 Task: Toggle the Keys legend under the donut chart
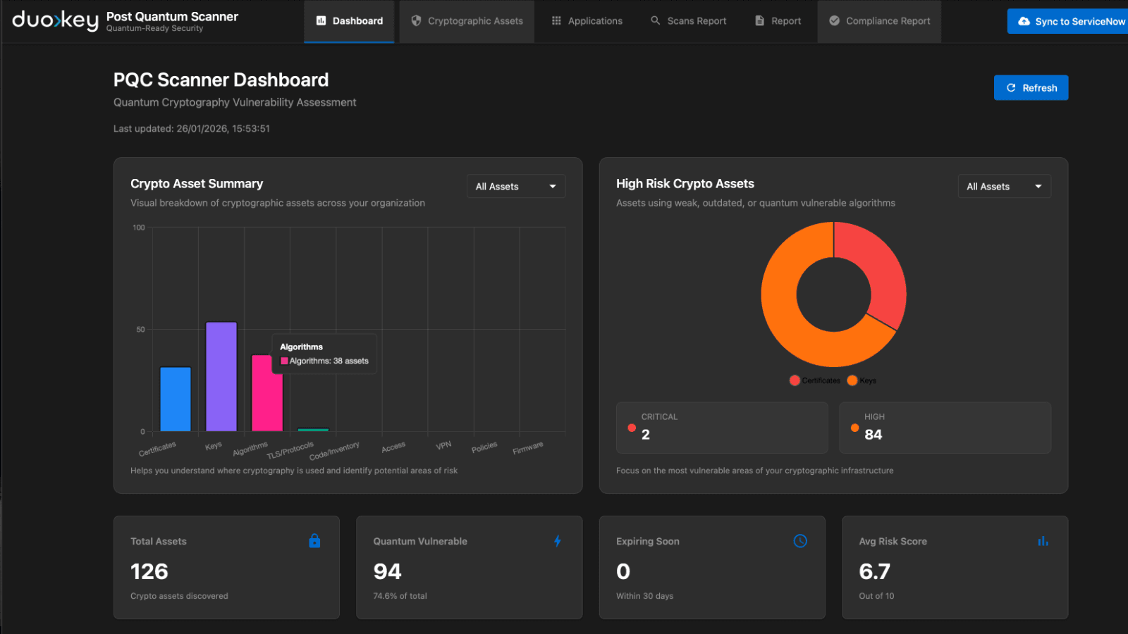(861, 380)
